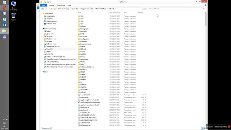Sort by the Дата изменения column header
The height and width of the screenshot is (130, 231).
[x=115, y=13]
